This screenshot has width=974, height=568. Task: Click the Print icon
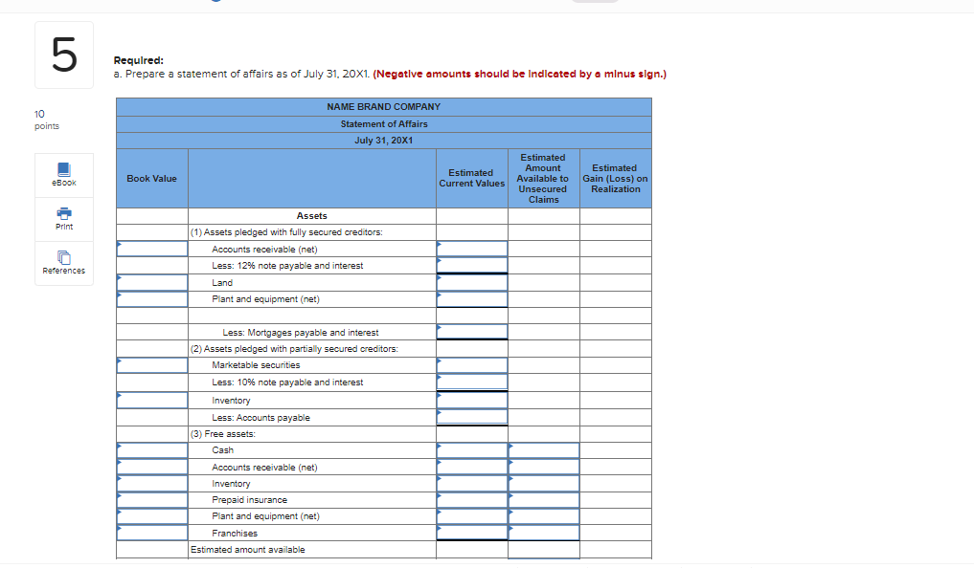point(64,220)
